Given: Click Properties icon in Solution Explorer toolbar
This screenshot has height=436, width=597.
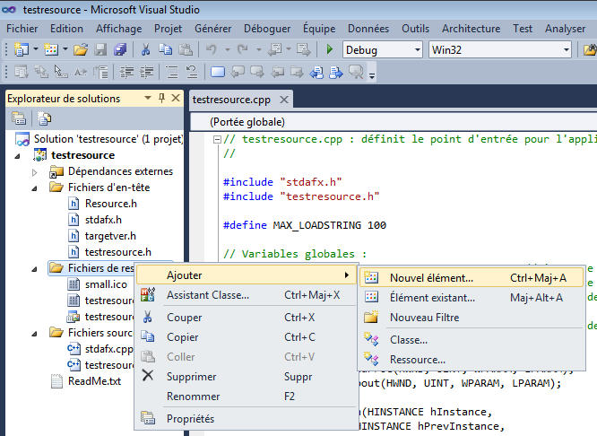Looking at the screenshot, I should pos(19,118).
